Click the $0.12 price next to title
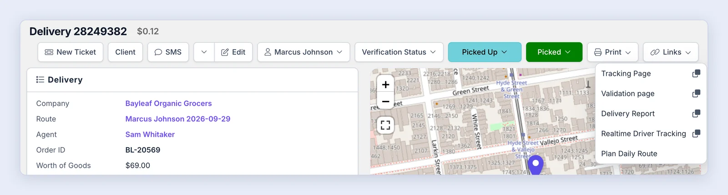Viewport: 728px width, 195px height. point(148,31)
